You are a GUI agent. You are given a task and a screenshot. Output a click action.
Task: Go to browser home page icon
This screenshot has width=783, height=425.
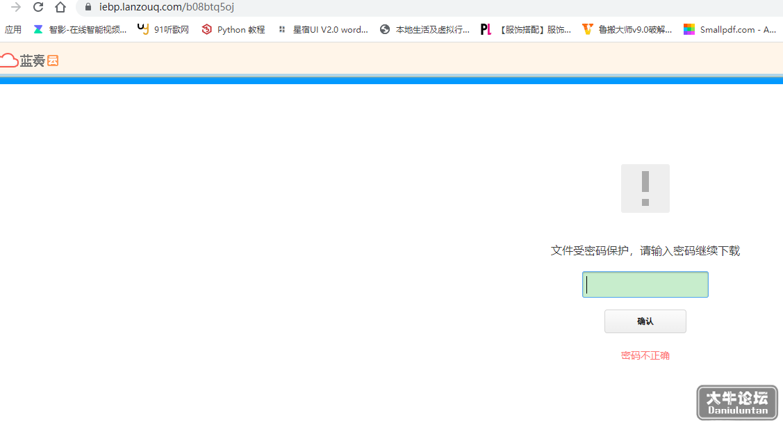point(60,7)
